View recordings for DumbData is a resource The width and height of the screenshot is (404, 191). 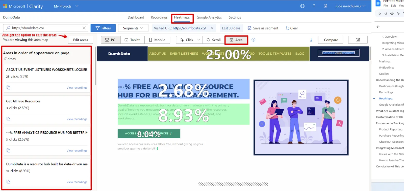pos(77,182)
